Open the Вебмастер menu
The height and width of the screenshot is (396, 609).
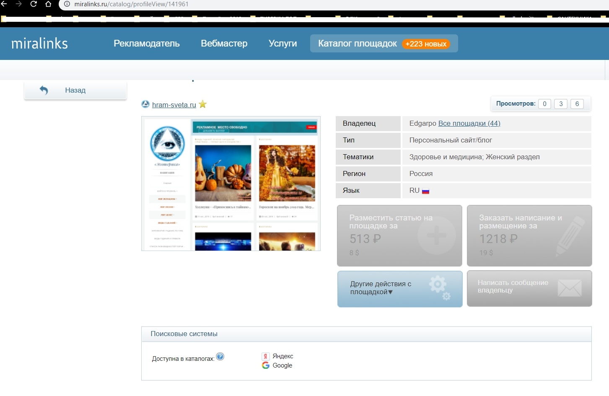click(x=224, y=44)
